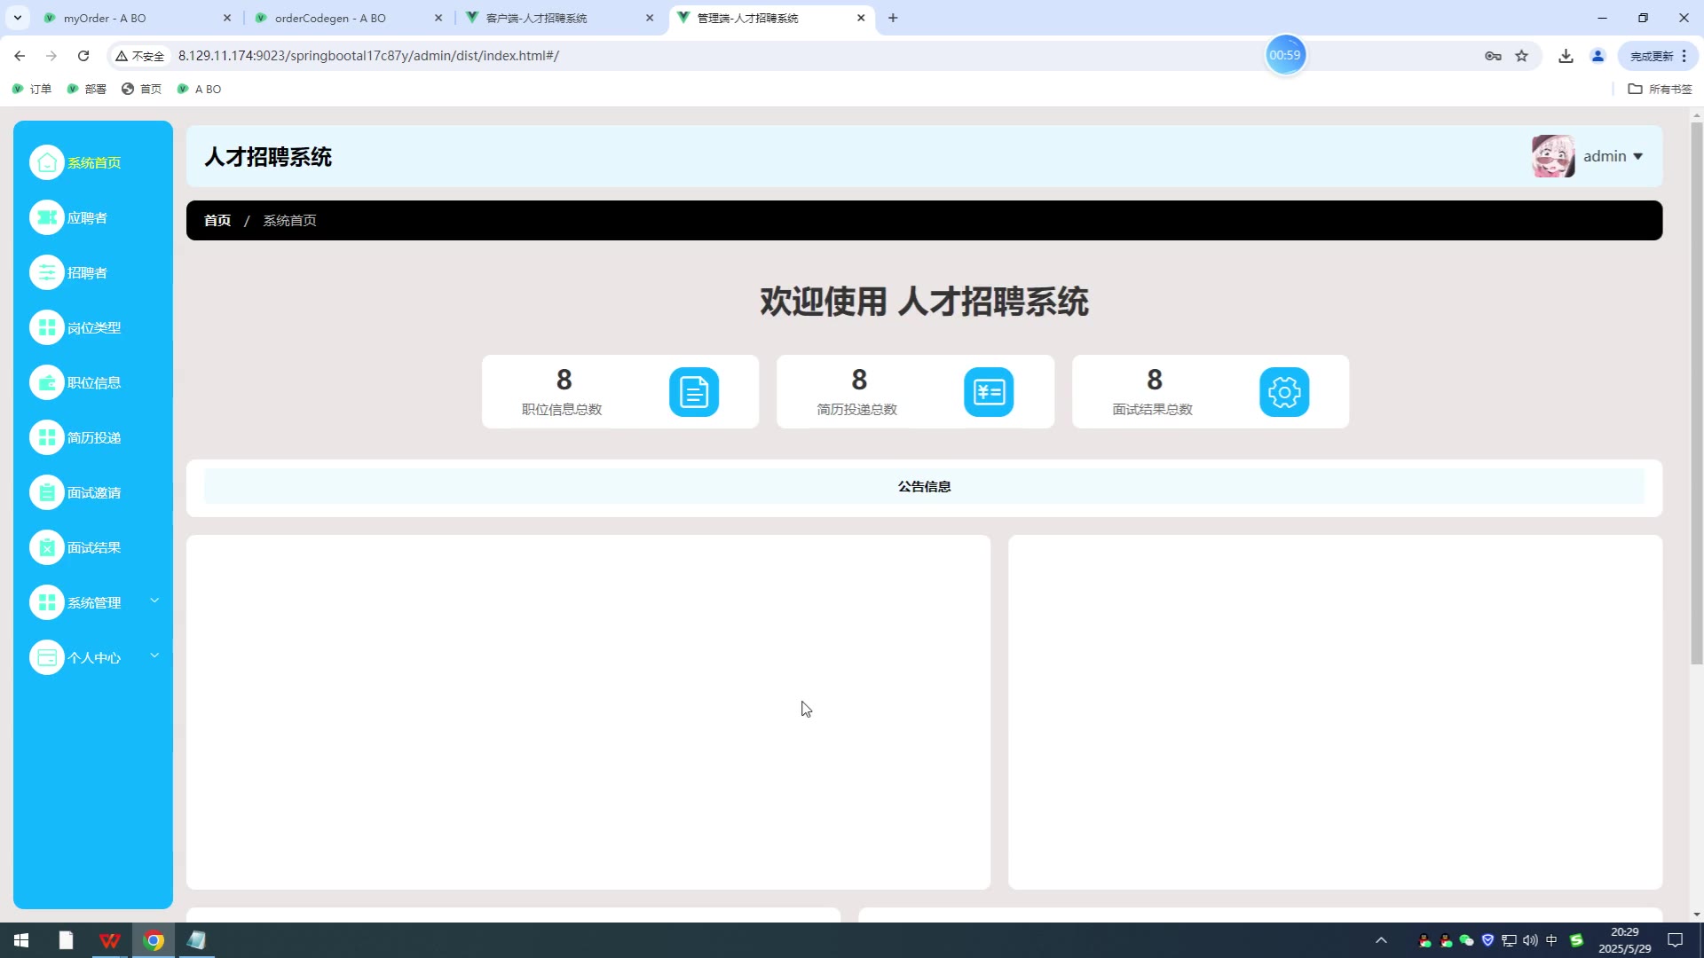Expand the 系统管理 submenu chevron
This screenshot has height=958, width=1704.
tap(154, 601)
